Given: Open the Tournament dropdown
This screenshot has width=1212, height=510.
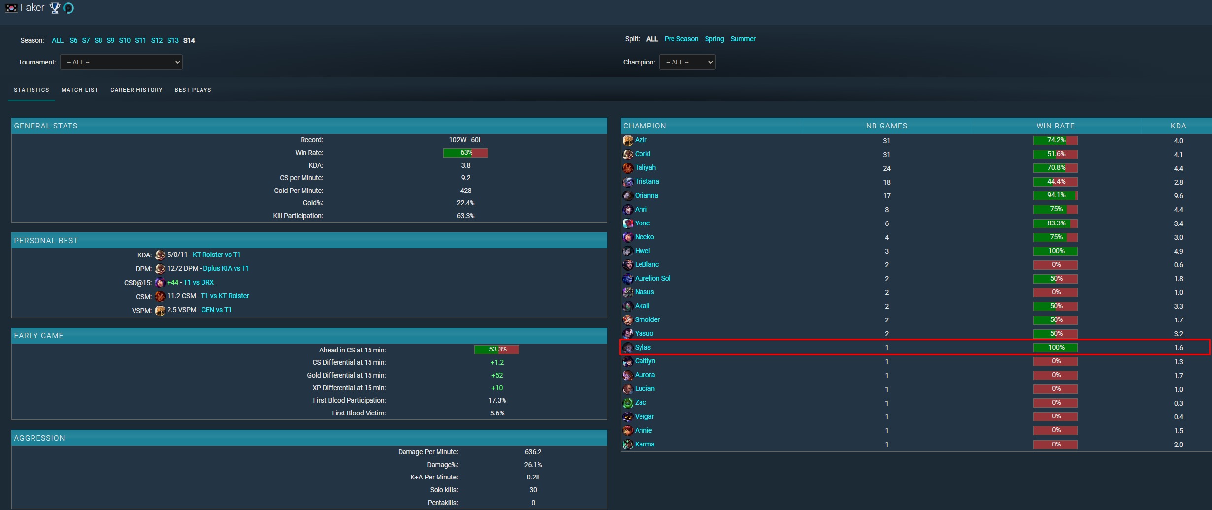Looking at the screenshot, I should point(121,62).
